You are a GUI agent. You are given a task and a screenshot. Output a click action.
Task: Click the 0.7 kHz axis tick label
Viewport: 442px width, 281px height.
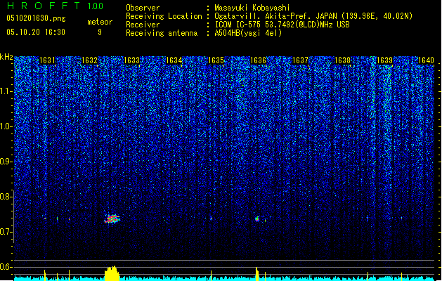pyautogui.click(x=6, y=232)
